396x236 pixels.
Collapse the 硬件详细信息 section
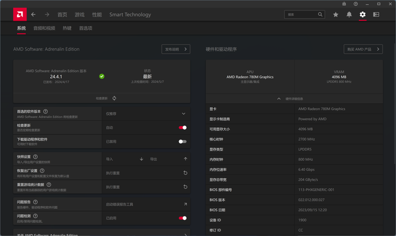click(x=294, y=99)
